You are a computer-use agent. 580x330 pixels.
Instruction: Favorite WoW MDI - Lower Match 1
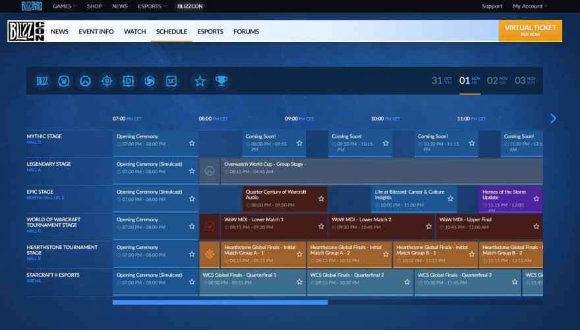[321, 226]
